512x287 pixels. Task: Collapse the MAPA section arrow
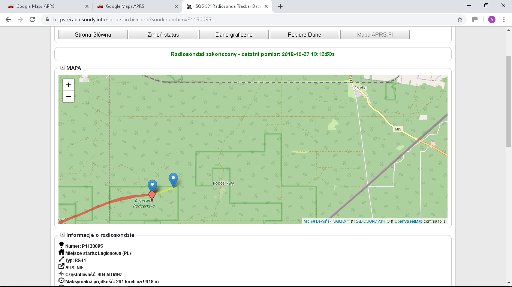(62, 68)
